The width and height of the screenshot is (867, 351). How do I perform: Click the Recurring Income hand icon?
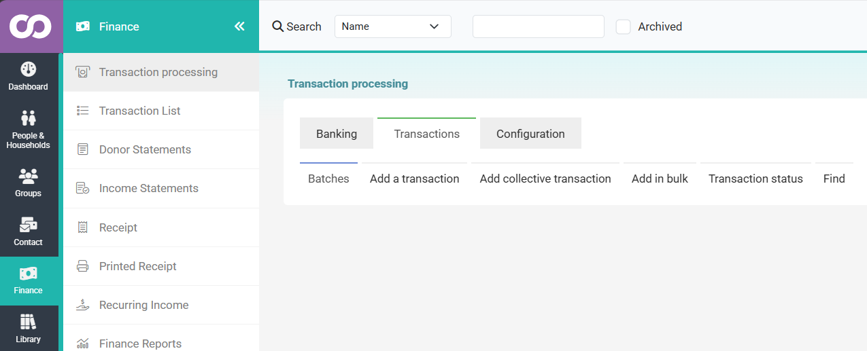click(x=83, y=305)
